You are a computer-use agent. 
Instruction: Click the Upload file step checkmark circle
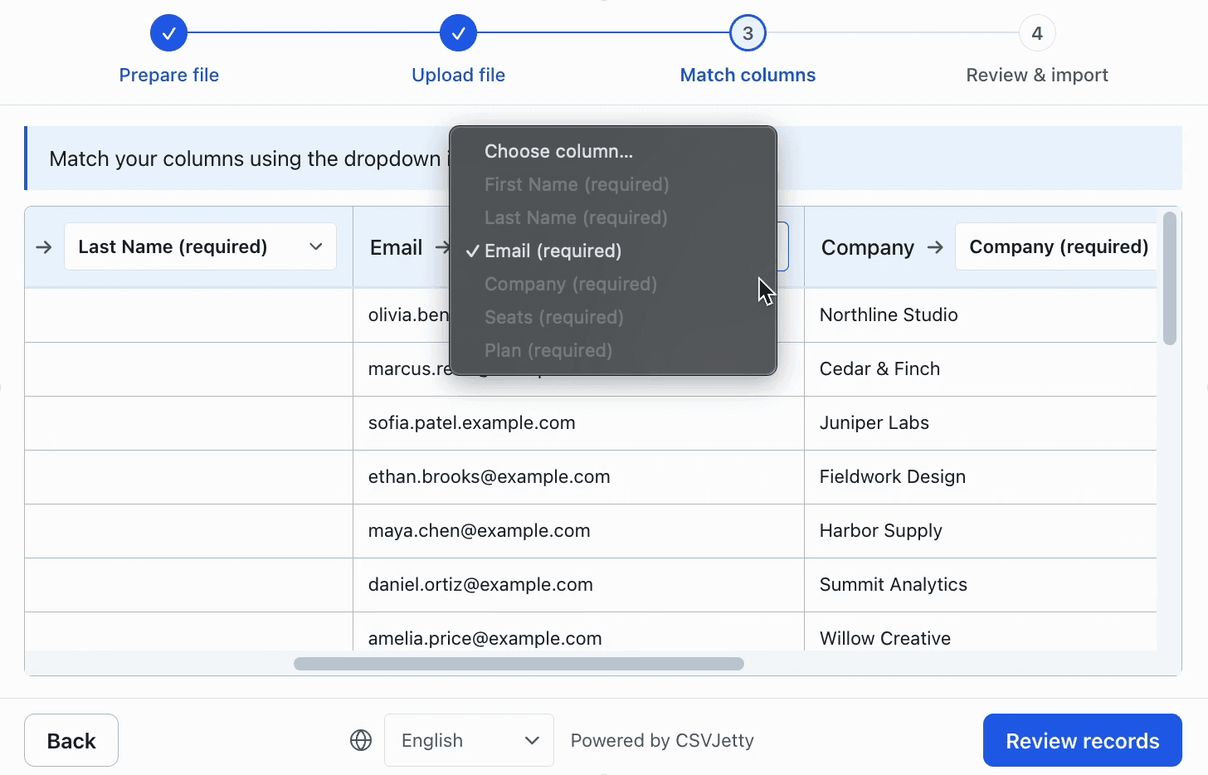click(458, 33)
